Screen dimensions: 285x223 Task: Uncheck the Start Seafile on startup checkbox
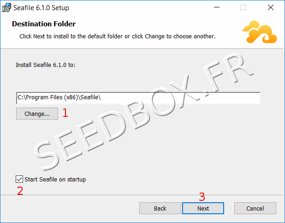click(x=19, y=179)
